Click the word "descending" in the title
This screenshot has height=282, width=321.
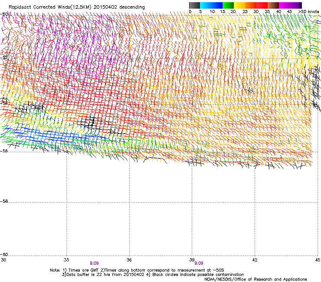click(132, 7)
